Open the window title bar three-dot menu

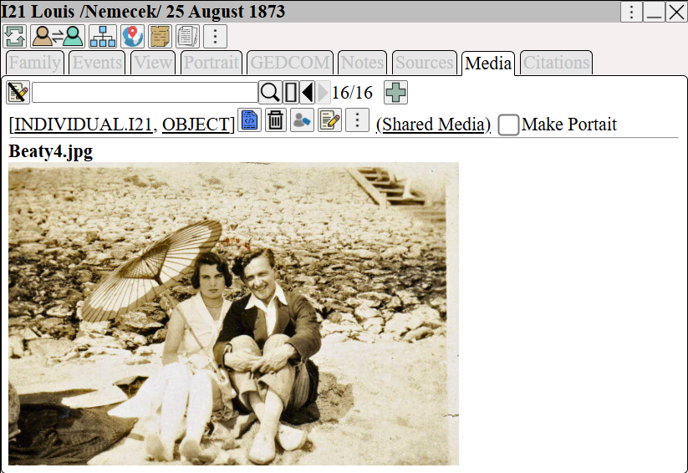tap(631, 12)
